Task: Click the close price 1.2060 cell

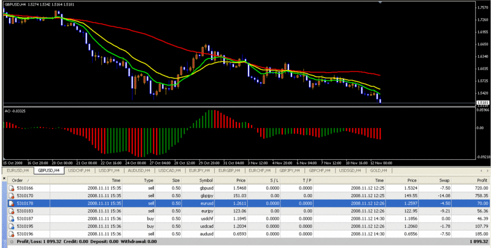Action: (x=411, y=226)
